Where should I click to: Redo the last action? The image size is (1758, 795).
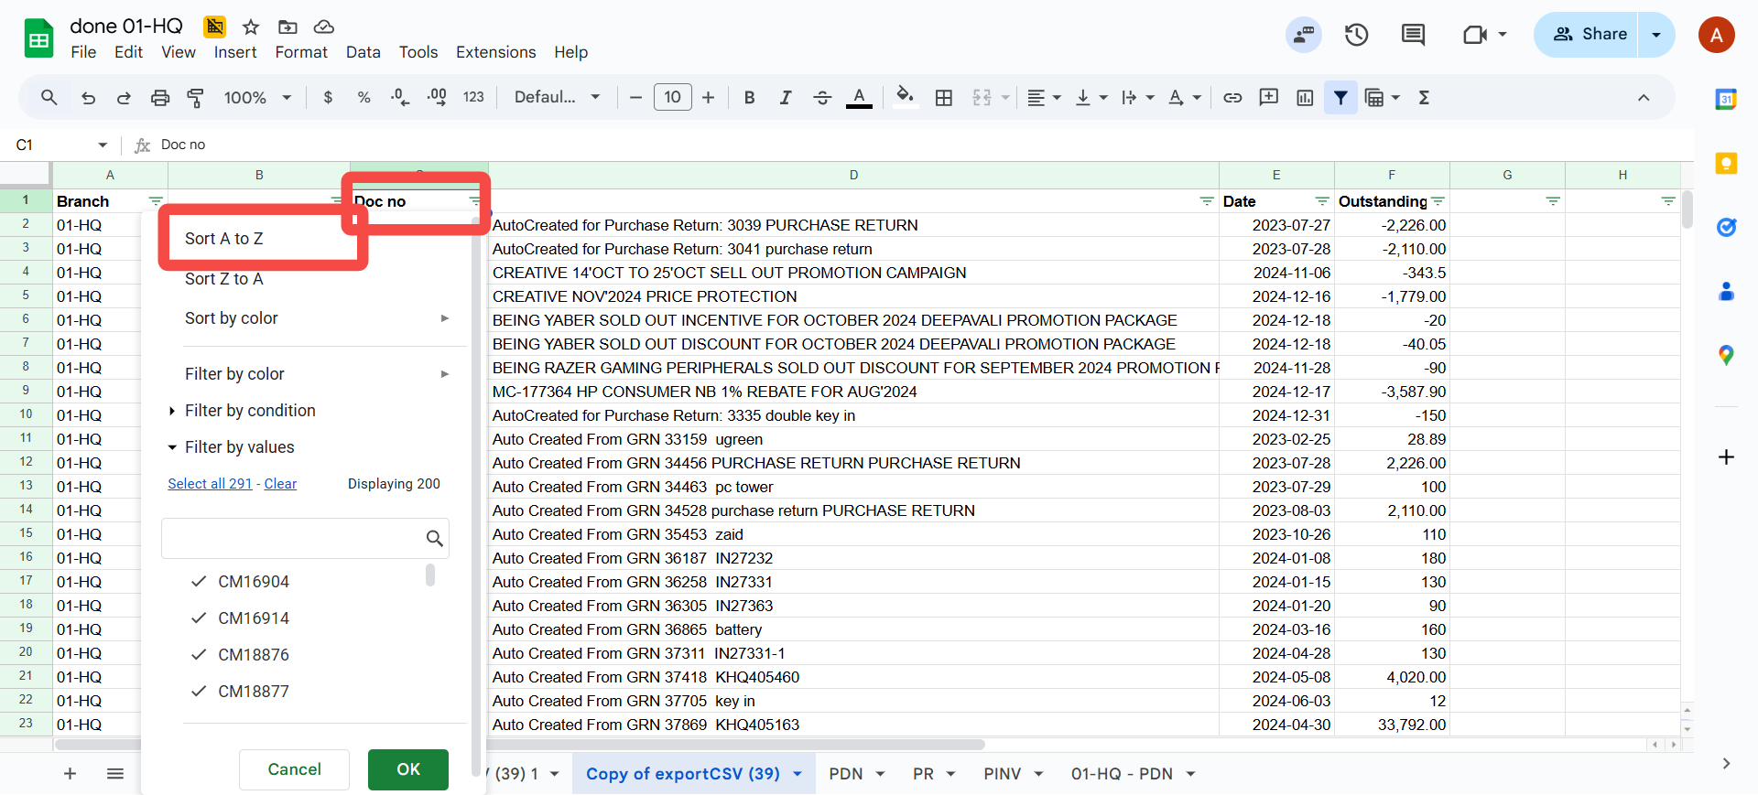pyautogui.click(x=124, y=97)
